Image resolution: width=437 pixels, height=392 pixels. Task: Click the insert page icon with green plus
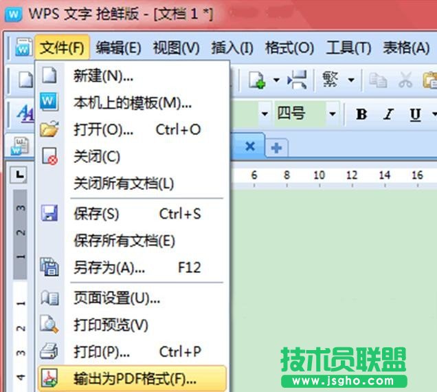coord(257,80)
